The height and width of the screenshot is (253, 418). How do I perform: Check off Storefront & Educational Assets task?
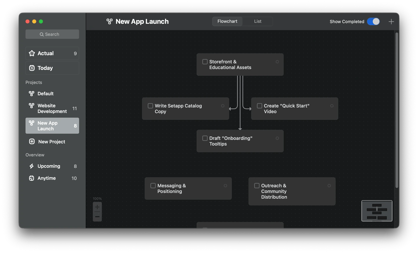coord(205,62)
